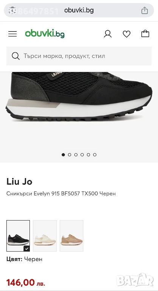158x291 pixels.
Task: Choose the cream white sneaker variant
Action: tap(45, 236)
